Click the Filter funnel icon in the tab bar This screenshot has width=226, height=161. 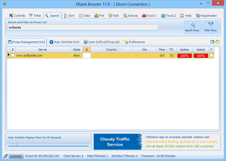31,16
